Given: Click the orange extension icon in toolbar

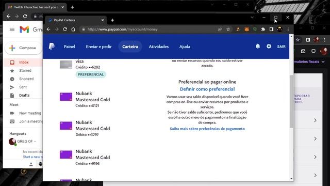Looking at the screenshot, I should 246,29.
